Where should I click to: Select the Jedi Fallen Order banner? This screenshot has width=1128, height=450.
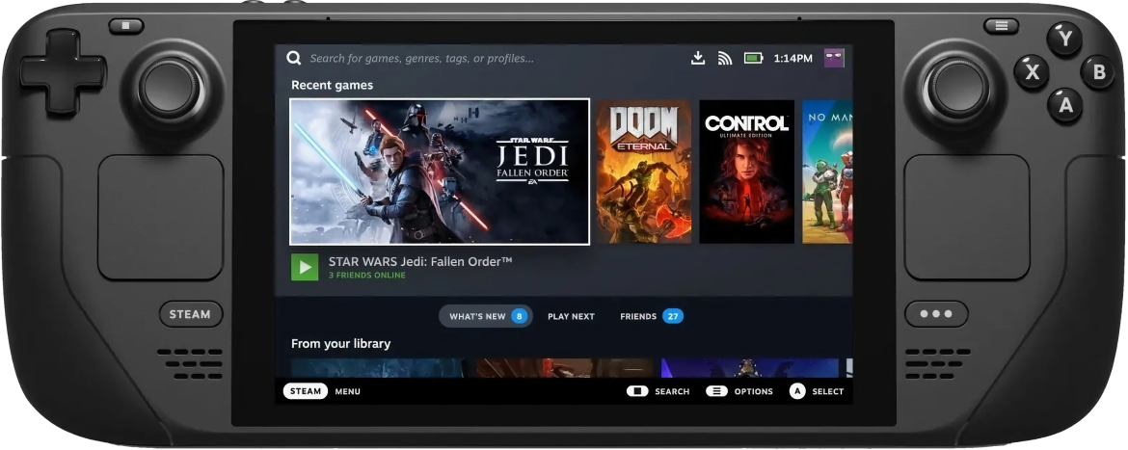pyautogui.click(x=440, y=172)
